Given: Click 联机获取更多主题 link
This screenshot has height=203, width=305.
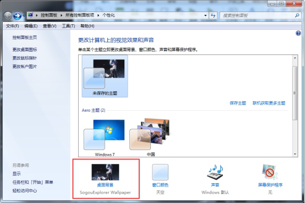Looking at the screenshot, I should pyautogui.click(x=269, y=103).
